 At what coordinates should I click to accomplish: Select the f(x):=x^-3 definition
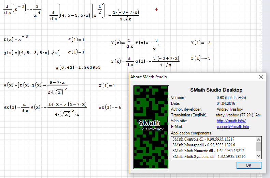[16, 39]
